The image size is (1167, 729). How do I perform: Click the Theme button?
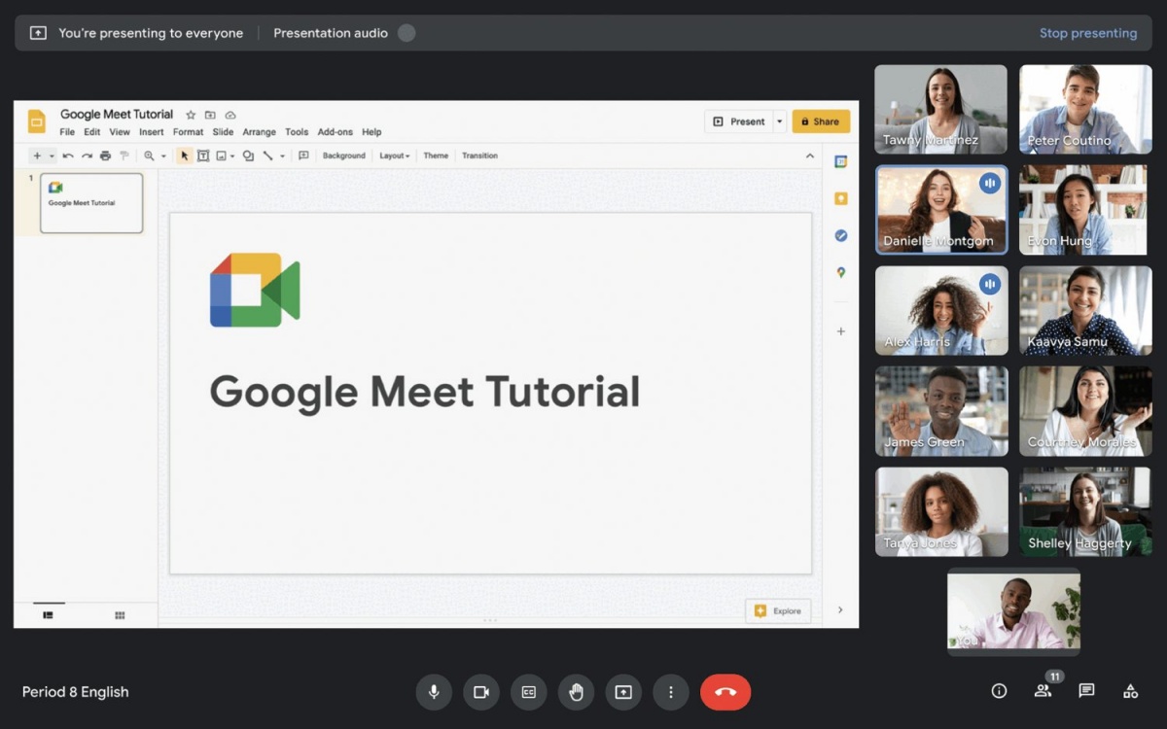[436, 156]
